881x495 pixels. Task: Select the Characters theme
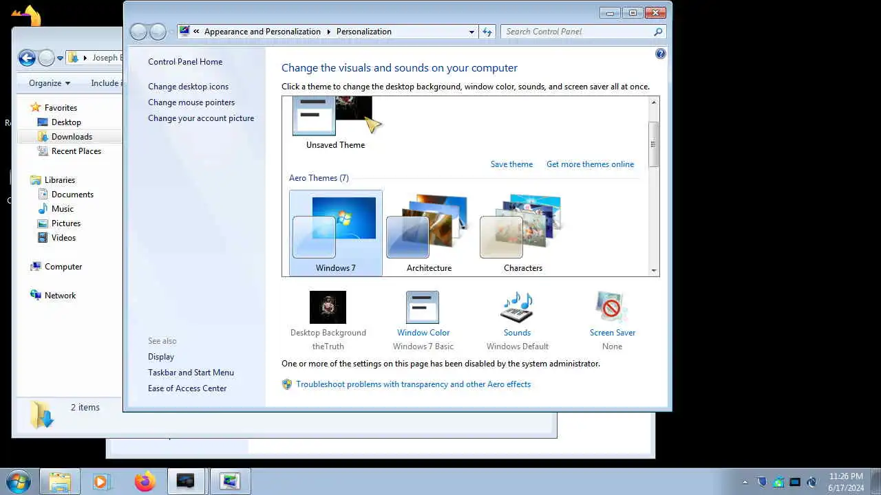(522, 233)
